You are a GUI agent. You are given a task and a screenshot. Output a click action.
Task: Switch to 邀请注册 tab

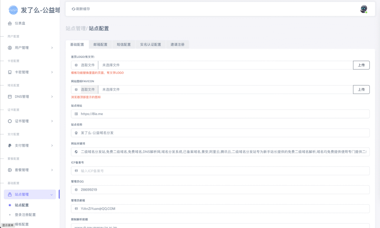pyautogui.click(x=177, y=44)
